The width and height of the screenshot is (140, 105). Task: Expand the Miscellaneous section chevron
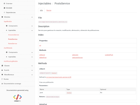(32, 75)
